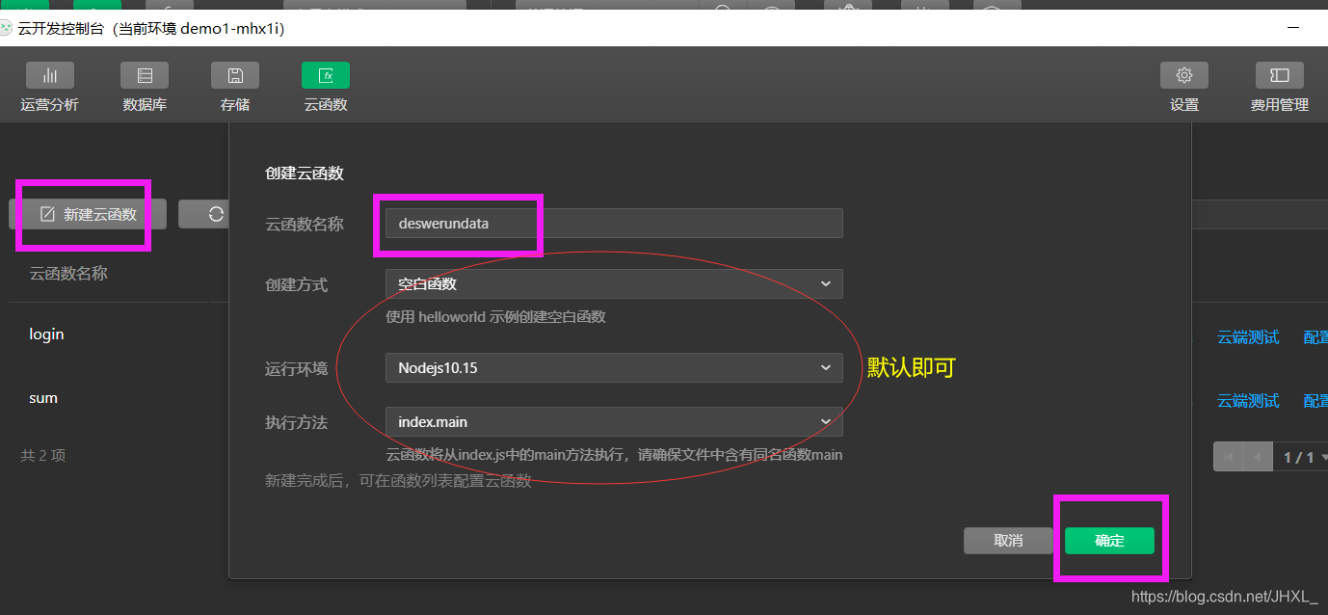Open the 存储 storage icon
The width and height of the screenshot is (1328, 615).
(235, 75)
